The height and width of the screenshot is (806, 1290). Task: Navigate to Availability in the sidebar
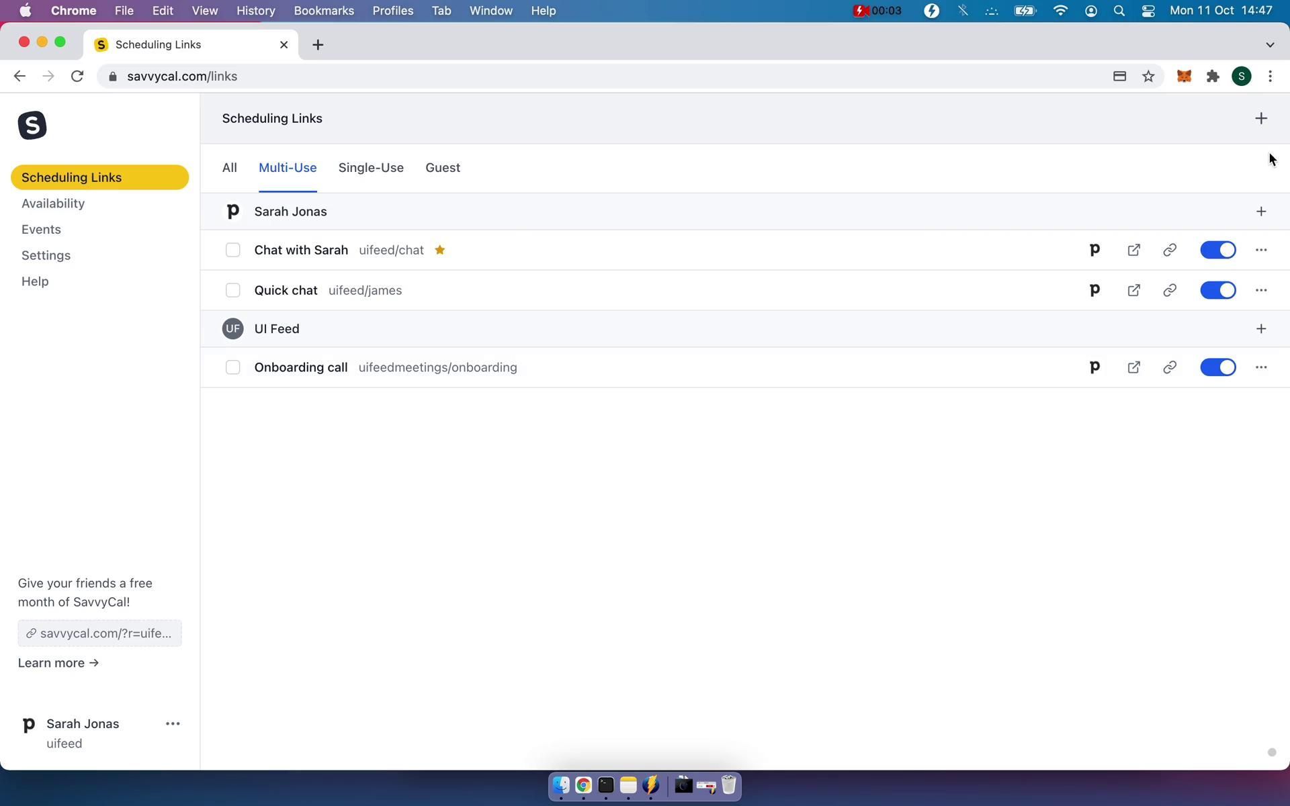pos(53,203)
